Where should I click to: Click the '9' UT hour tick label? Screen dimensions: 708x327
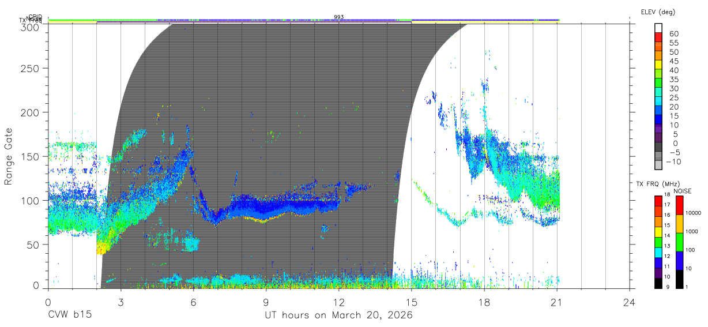click(266, 302)
